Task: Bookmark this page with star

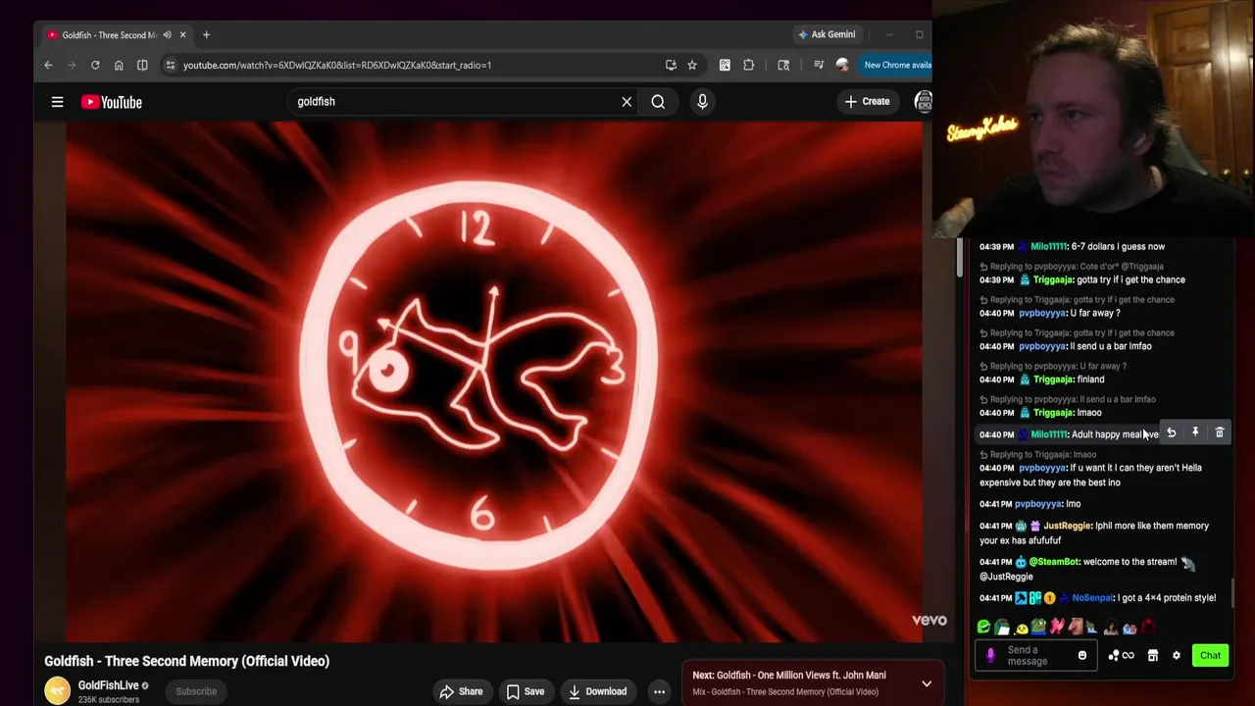Action: click(x=692, y=65)
